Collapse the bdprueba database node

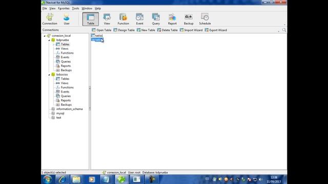pos(49,40)
